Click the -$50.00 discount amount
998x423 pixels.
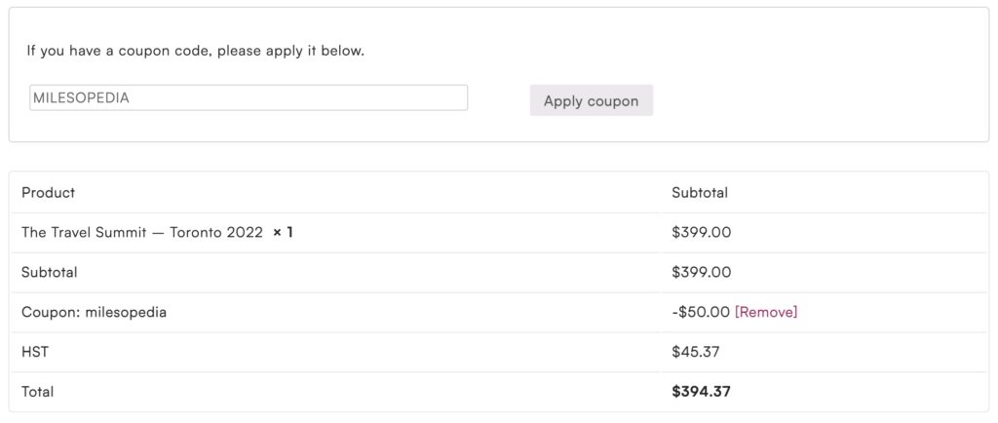[x=700, y=312]
